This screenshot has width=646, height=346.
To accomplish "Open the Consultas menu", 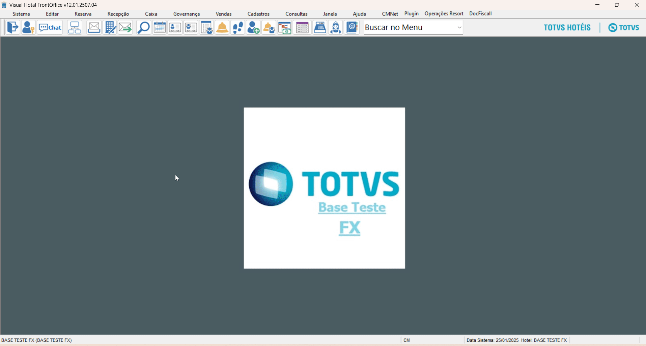I will (297, 14).
